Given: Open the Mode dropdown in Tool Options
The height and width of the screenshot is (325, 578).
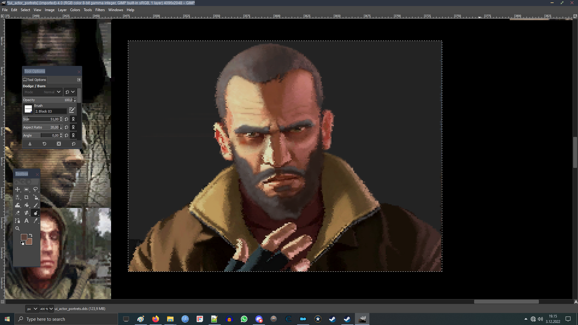Looking at the screenshot, I should pyautogui.click(x=42, y=92).
